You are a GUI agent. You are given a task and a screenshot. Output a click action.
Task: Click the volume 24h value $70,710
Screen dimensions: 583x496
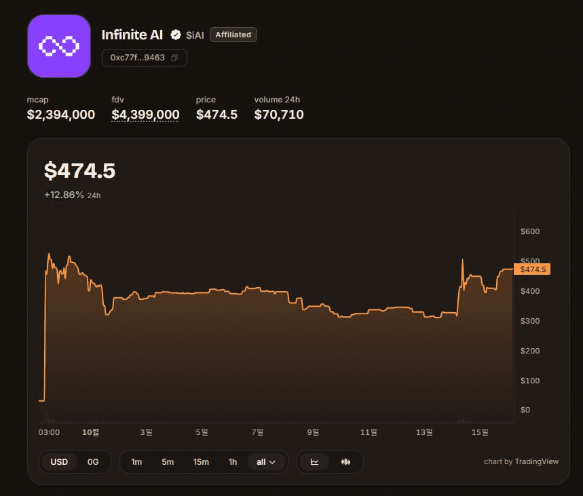click(279, 115)
